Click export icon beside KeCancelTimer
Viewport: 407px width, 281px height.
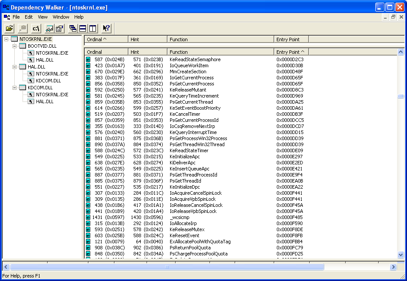pos(88,114)
